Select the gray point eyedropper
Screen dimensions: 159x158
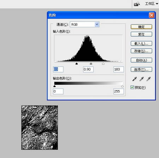(x=141, y=79)
